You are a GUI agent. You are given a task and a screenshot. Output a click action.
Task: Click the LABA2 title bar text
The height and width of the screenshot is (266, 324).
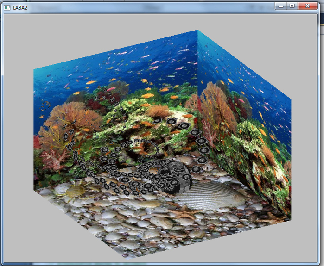20,8
